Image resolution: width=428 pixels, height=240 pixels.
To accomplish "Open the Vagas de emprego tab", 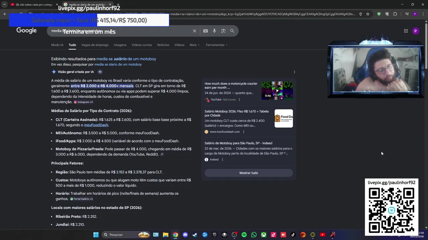I will (95, 45).
